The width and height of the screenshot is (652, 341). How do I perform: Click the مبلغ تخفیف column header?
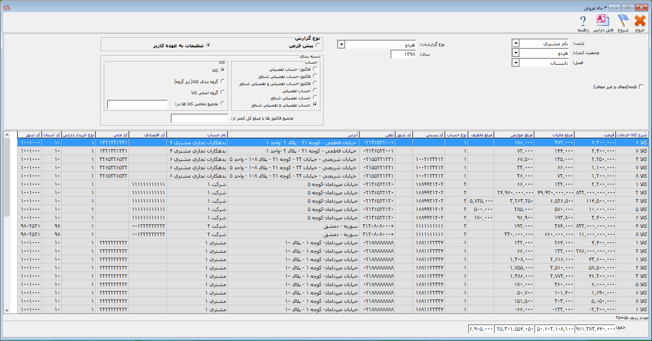tap(480, 135)
